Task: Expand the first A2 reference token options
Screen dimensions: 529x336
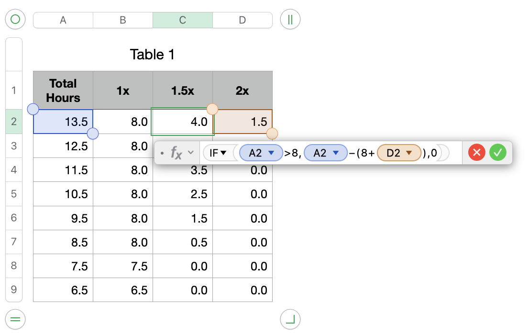Action: coord(272,153)
